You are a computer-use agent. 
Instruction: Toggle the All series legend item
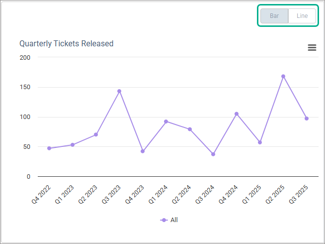point(173,220)
